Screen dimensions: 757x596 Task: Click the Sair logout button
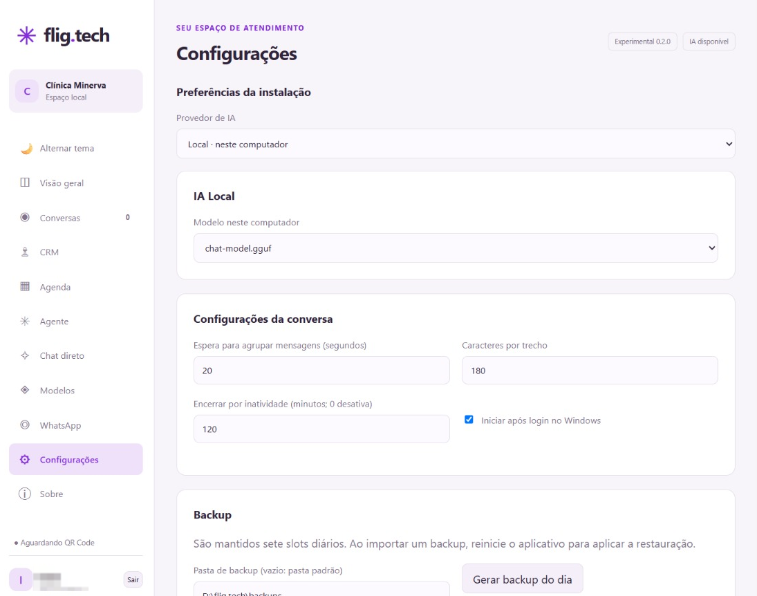tap(133, 579)
